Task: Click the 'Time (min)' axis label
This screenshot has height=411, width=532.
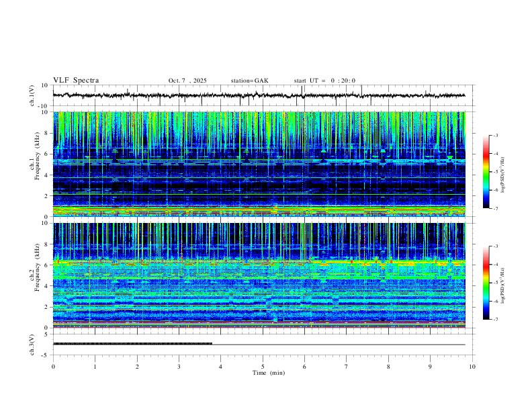Action: [269, 373]
